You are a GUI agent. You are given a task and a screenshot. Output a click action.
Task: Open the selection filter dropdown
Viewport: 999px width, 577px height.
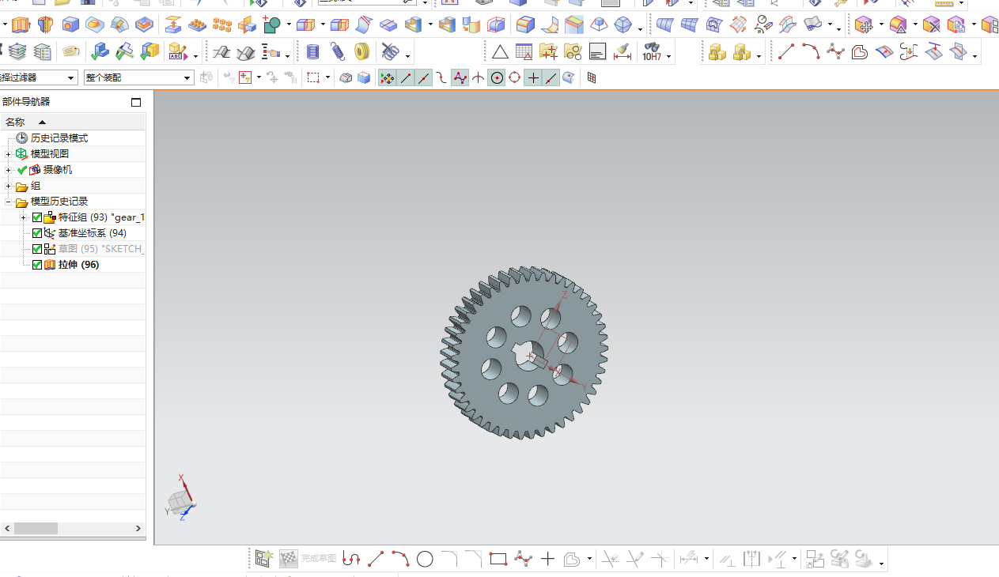[71, 77]
